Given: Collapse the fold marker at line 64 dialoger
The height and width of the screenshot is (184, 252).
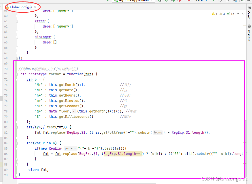Looking at the screenshot, I should pos(17,37).
